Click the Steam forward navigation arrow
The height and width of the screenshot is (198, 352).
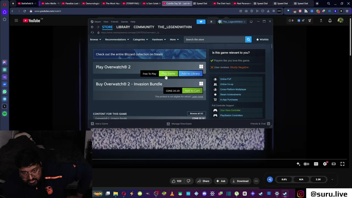coord(98,27)
